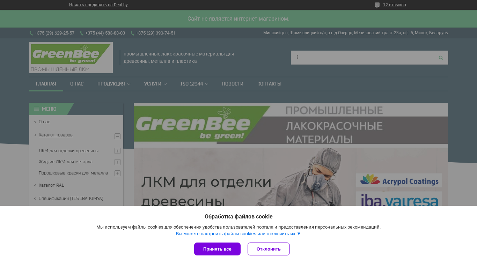477x268 pixels.
Task: Open the ISO 12944 dropdown menu
Action: [x=194, y=84]
